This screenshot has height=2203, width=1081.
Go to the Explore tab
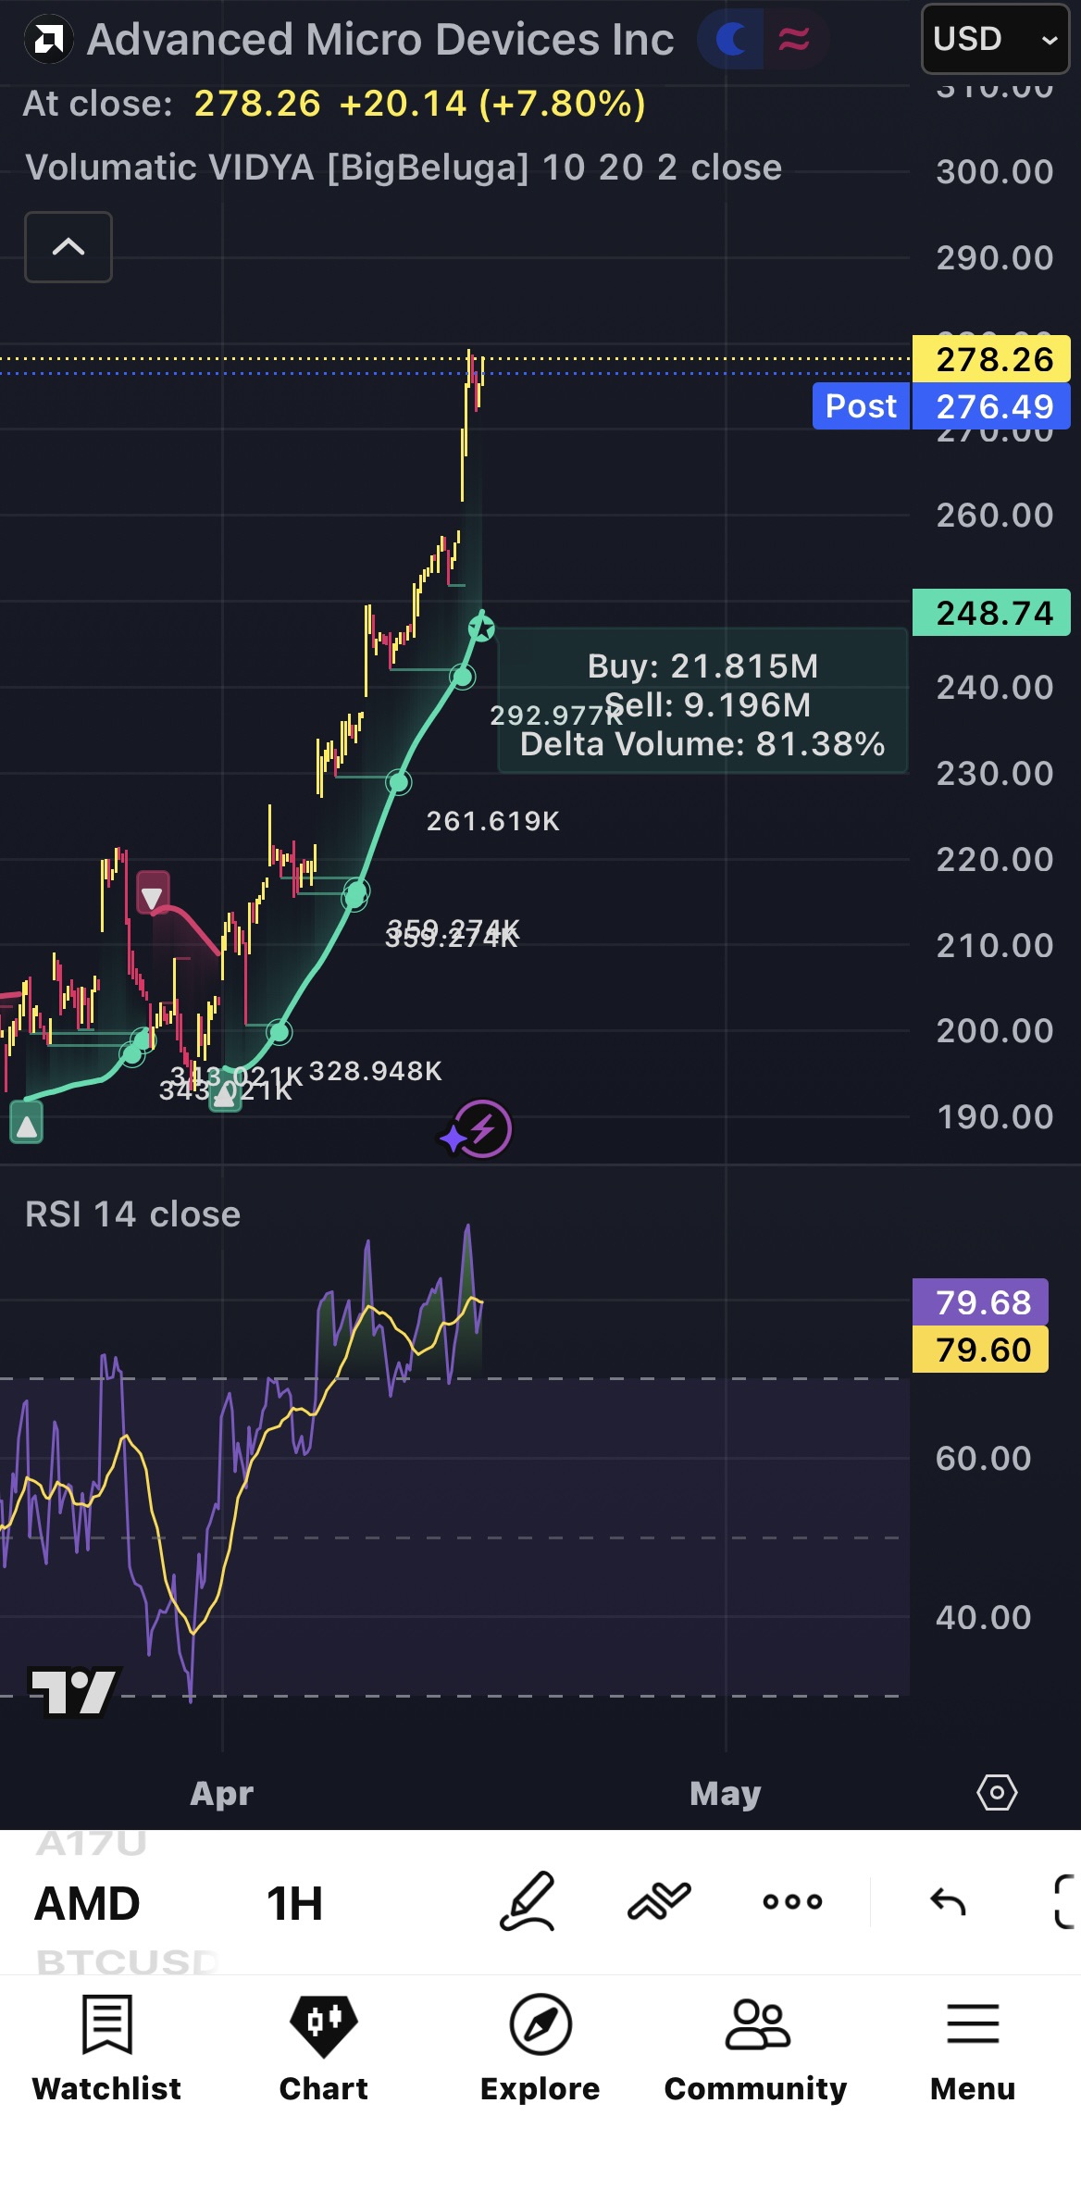pos(540,2048)
